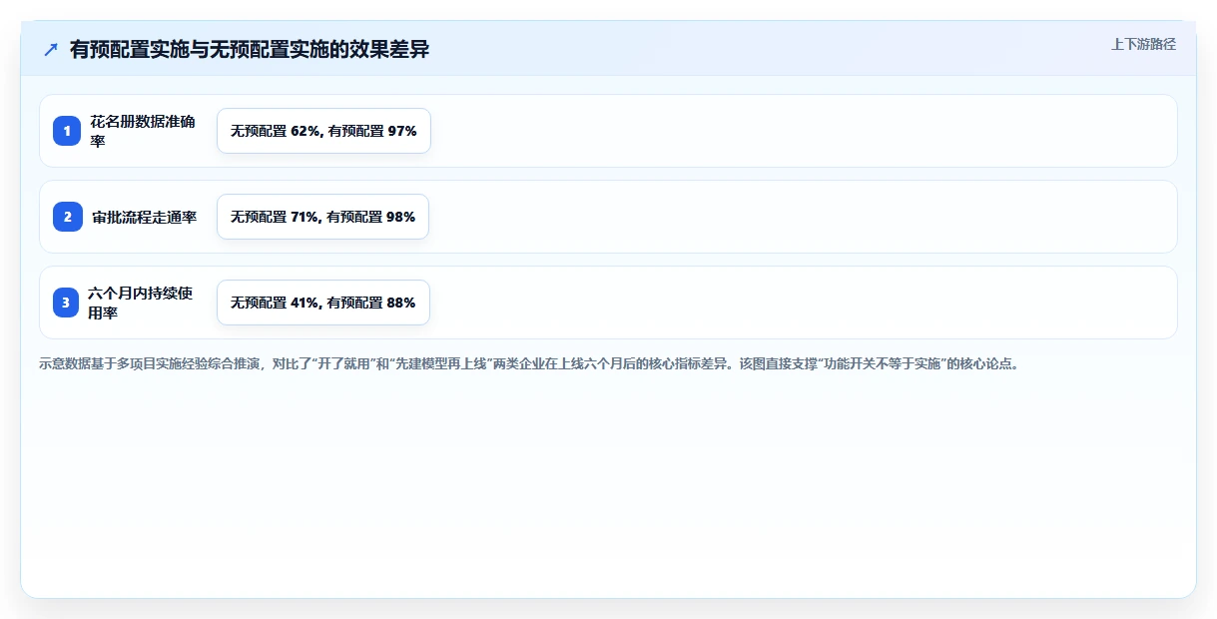Select the 审批流程走通率 label
The width and height of the screenshot is (1217, 619).
[x=145, y=217]
